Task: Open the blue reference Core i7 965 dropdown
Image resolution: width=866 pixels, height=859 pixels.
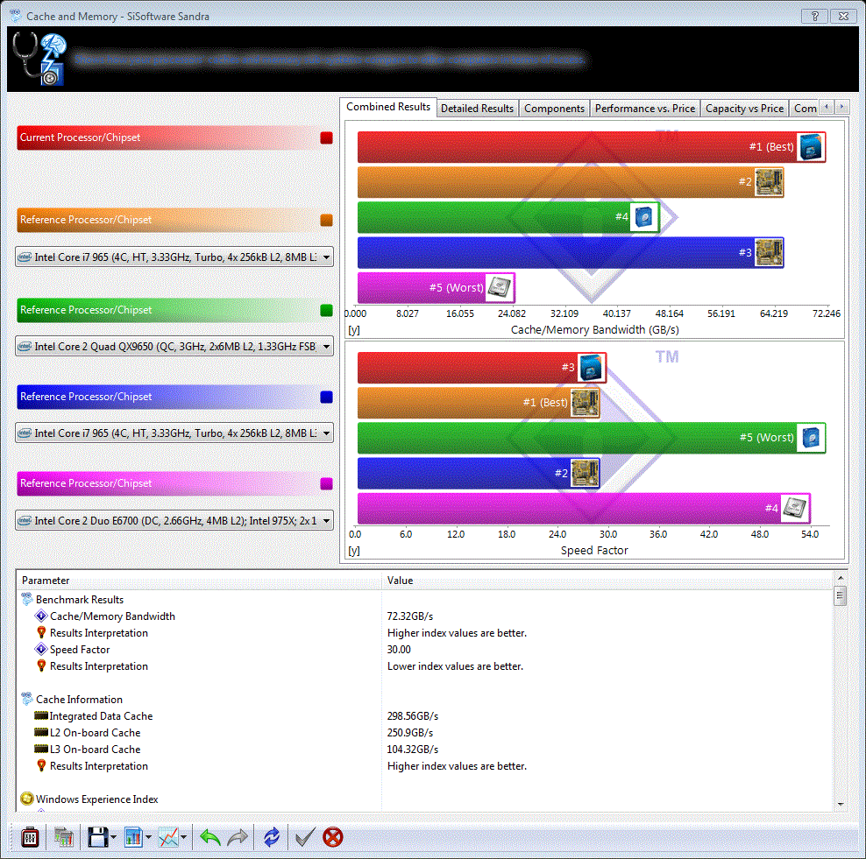Action: tap(174, 433)
